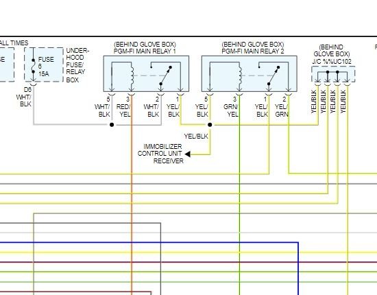This screenshot has height=295, width=377.
Task: Click Relay 2 pin 1 YEL/BLK label
Action: click(262, 110)
